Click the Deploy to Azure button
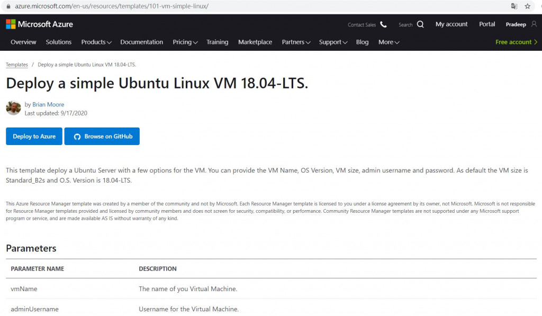542x316 pixels. (x=34, y=136)
